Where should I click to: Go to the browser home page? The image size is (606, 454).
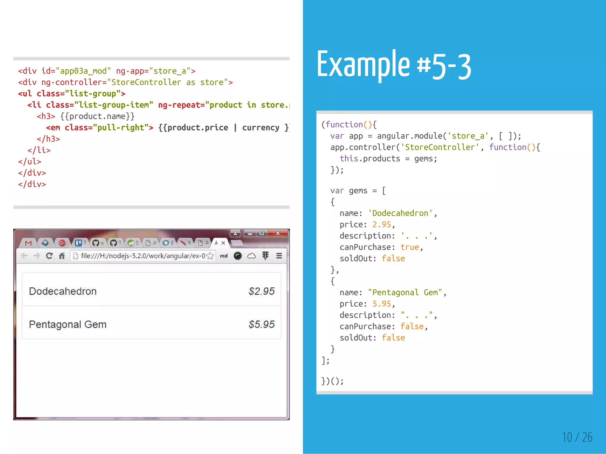(x=62, y=256)
